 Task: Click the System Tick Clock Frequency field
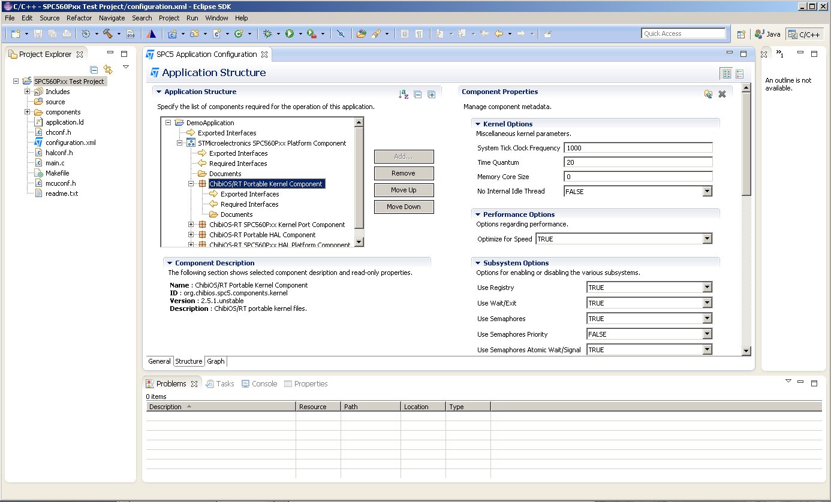pos(638,148)
